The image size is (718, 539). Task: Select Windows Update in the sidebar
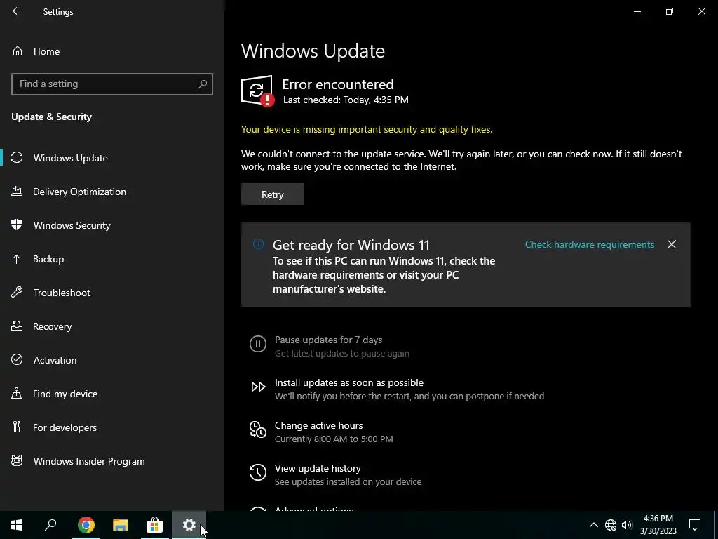click(x=112, y=158)
